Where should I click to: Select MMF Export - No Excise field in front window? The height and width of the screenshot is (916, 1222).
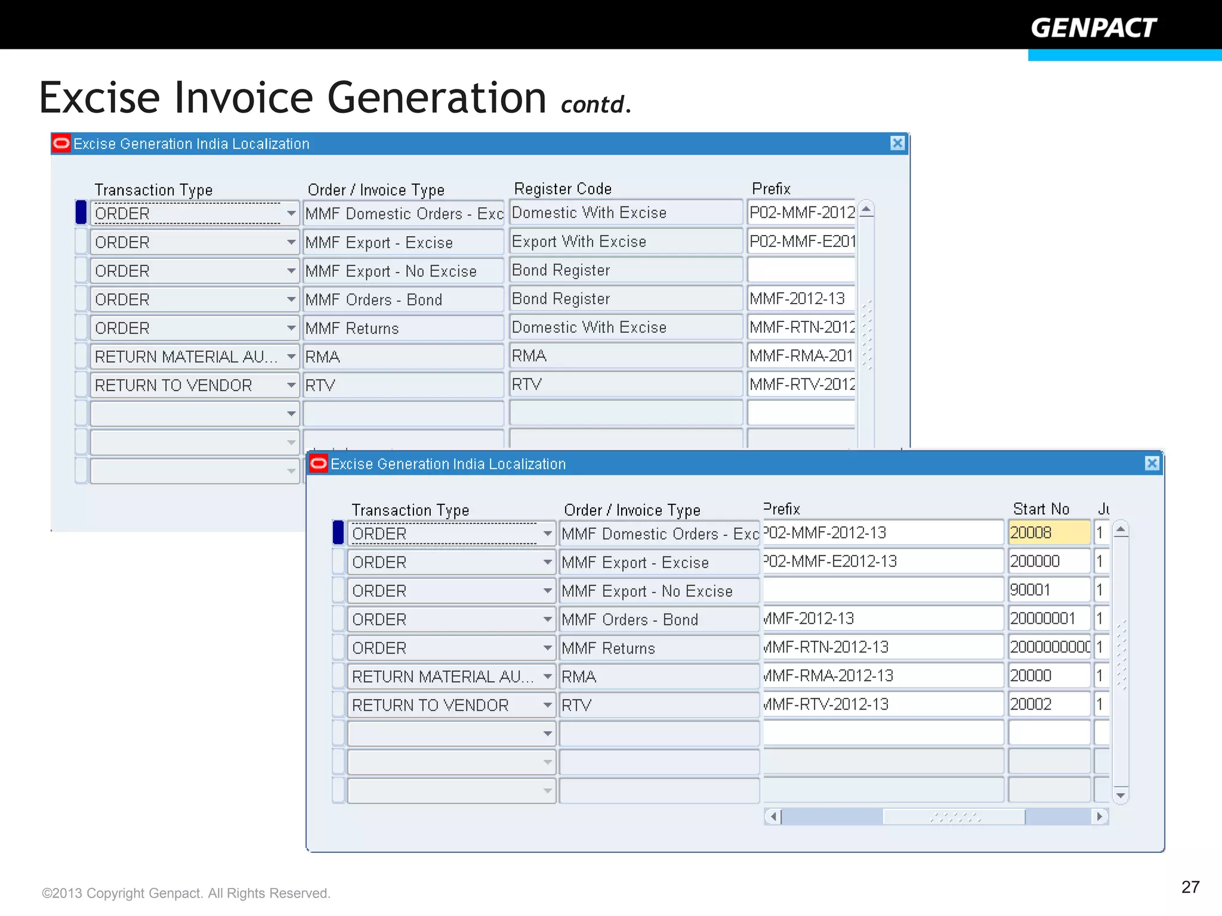(x=659, y=590)
